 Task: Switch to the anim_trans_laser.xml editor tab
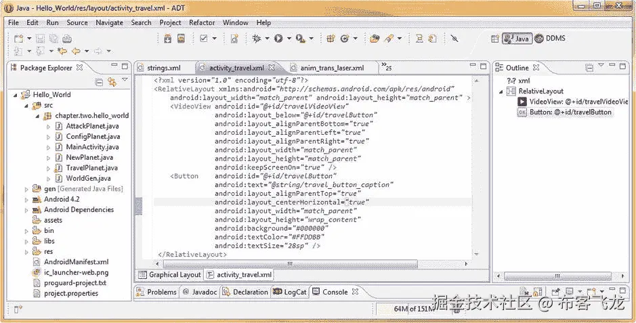(332, 68)
